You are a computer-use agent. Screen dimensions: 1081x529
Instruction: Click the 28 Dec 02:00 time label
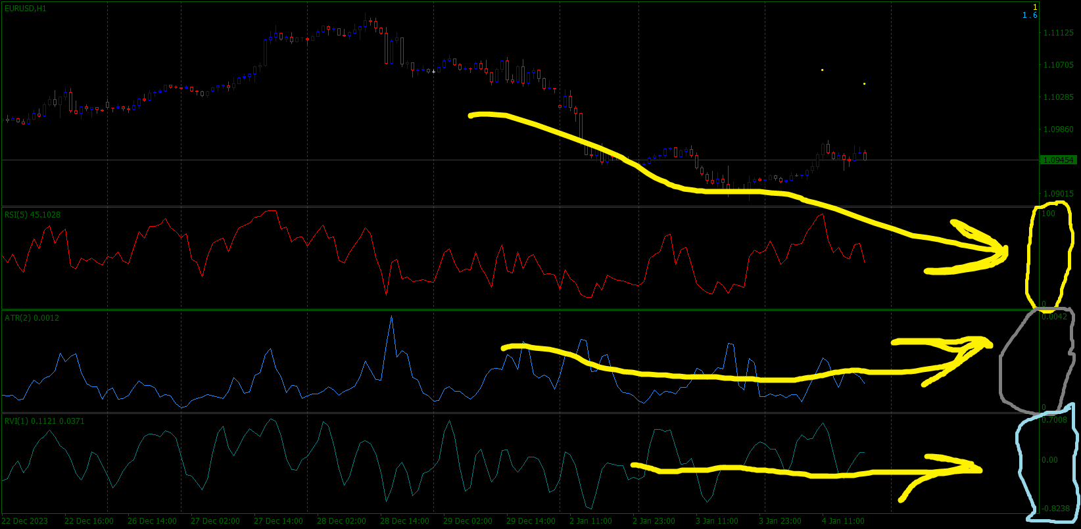[342, 521]
